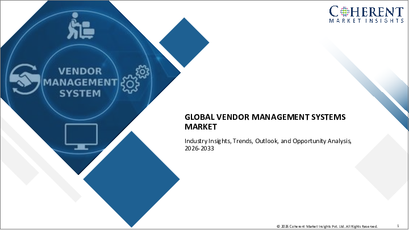The image size is (409, 230).
Task: Click the large gear icon
Action: [x=131, y=84]
